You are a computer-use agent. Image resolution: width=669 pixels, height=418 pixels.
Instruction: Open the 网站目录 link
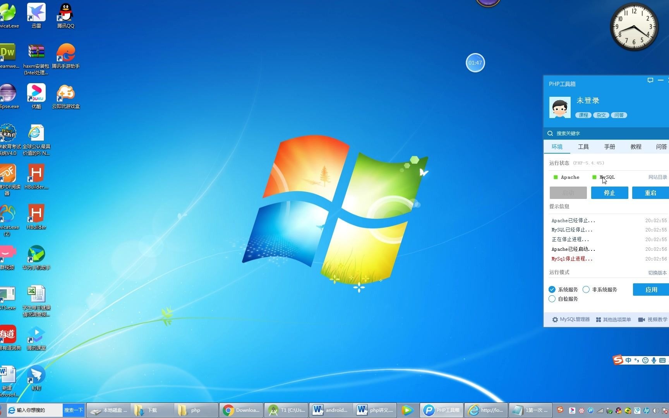click(658, 177)
